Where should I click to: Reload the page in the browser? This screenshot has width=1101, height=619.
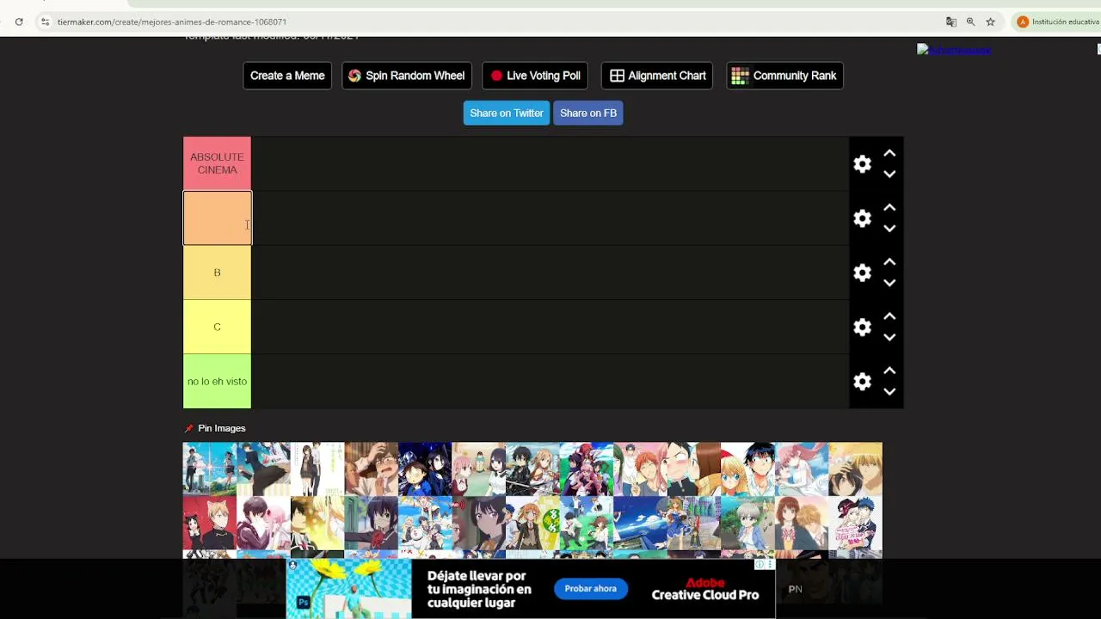pos(19,21)
